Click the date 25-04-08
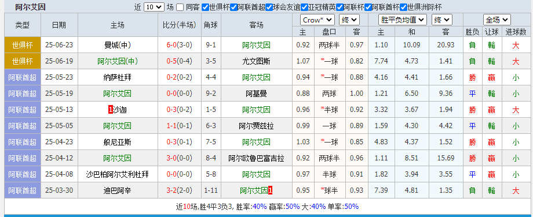 click(x=59, y=174)
